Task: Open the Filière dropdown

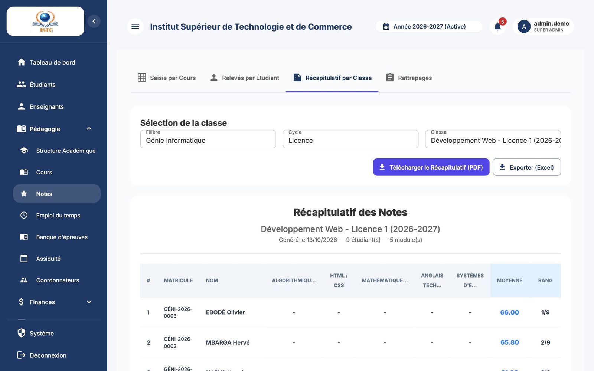Action: 208,139
